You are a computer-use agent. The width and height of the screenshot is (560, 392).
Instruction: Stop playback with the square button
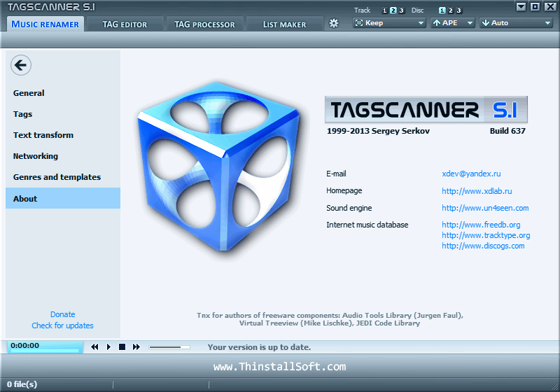(x=122, y=346)
